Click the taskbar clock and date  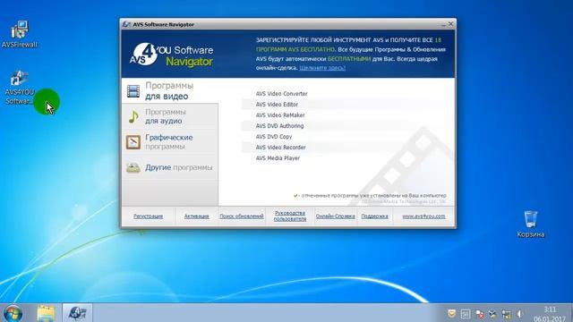(x=549, y=314)
